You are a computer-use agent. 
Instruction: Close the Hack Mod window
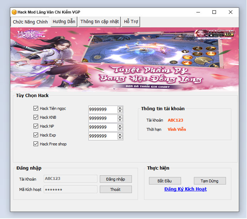pyautogui.click(x=231, y=12)
